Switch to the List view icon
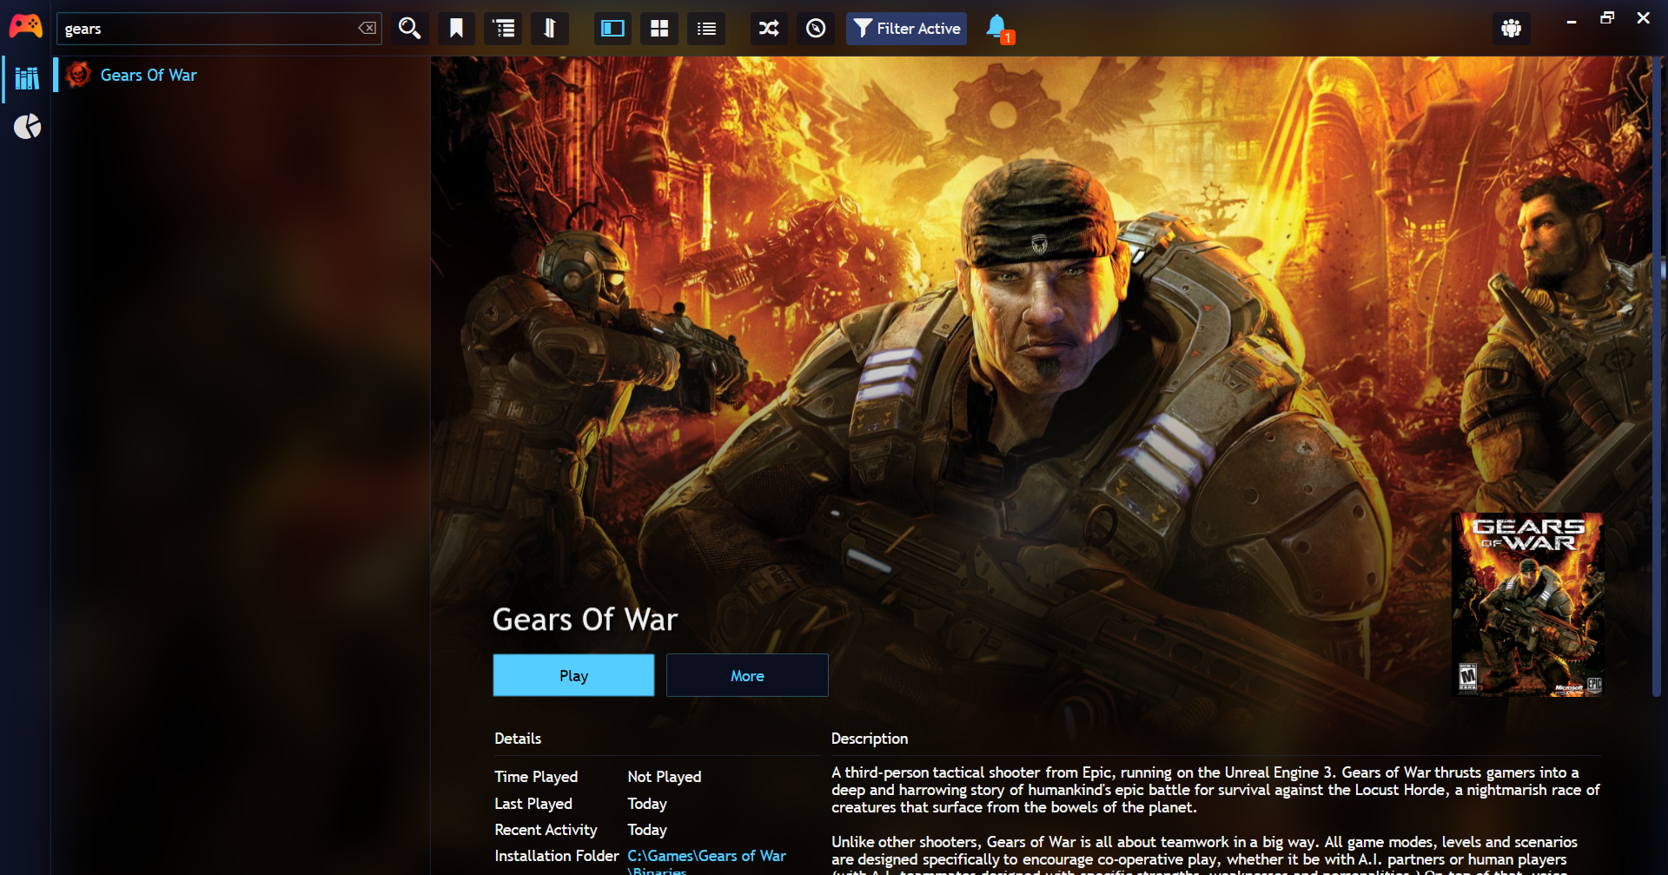The width and height of the screenshot is (1668, 875). pyautogui.click(x=706, y=29)
